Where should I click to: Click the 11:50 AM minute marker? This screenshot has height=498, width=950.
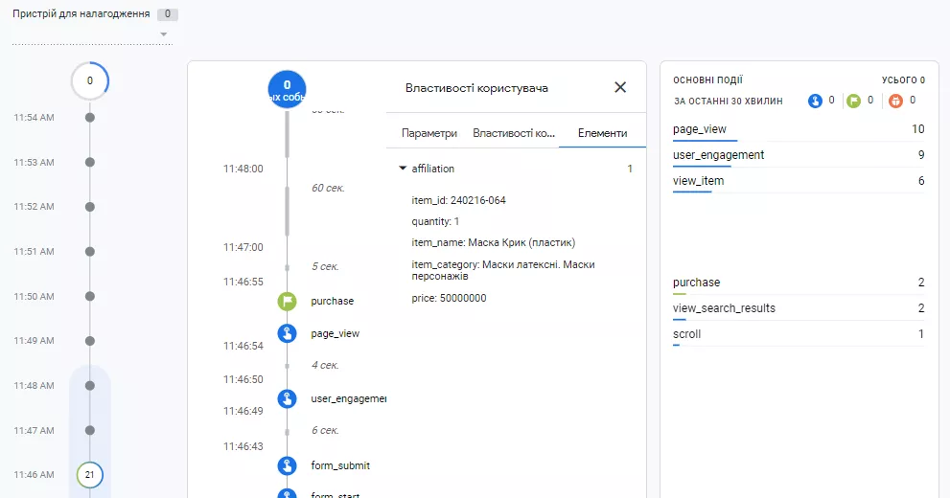90,297
